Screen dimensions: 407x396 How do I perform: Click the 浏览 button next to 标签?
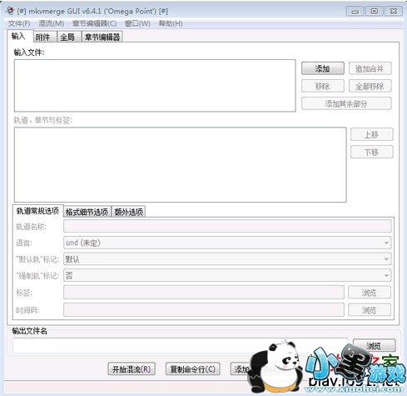point(370,293)
